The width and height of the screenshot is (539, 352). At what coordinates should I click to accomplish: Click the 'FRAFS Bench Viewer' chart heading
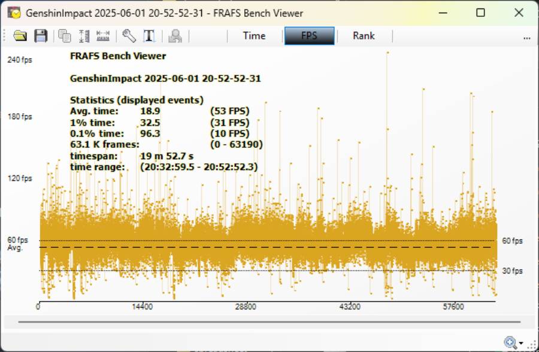[x=118, y=56]
